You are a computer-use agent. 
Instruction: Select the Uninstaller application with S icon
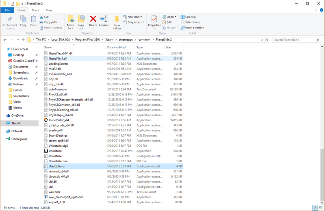pyautogui.click(x=113, y=151)
